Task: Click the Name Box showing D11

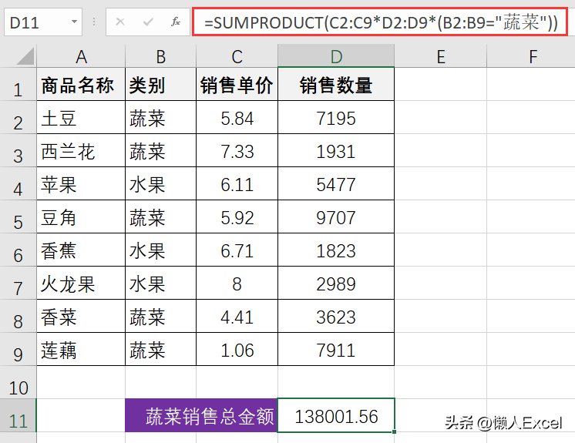Action: pos(43,22)
